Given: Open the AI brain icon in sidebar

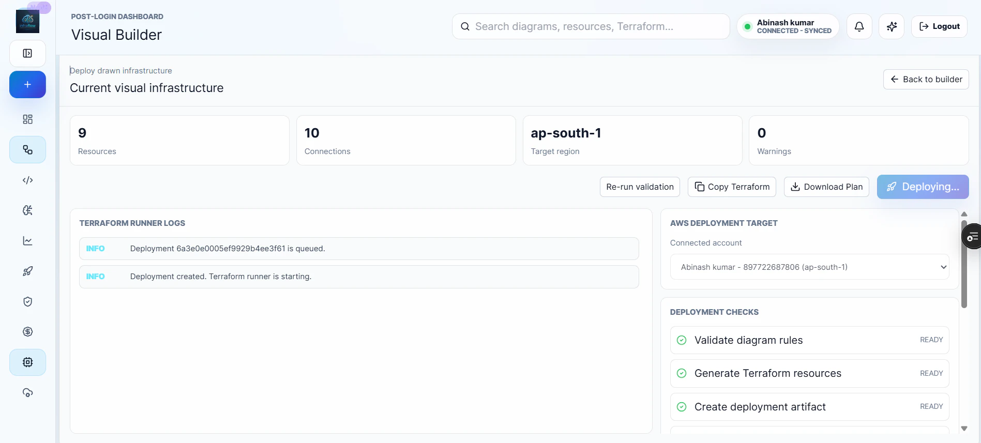Looking at the screenshot, I should [x=27, y=210].
